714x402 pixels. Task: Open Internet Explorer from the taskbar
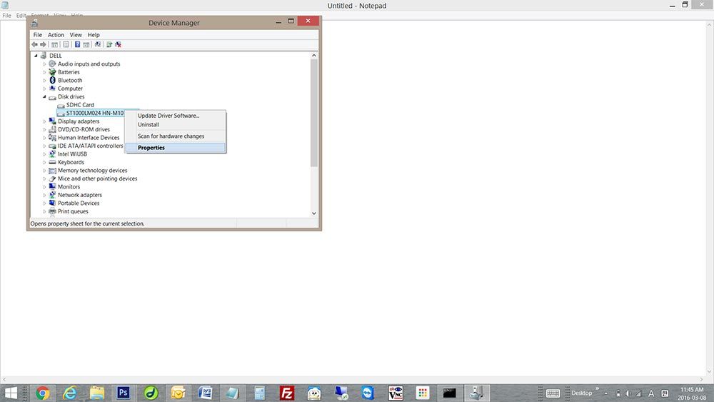pos(70,393)
